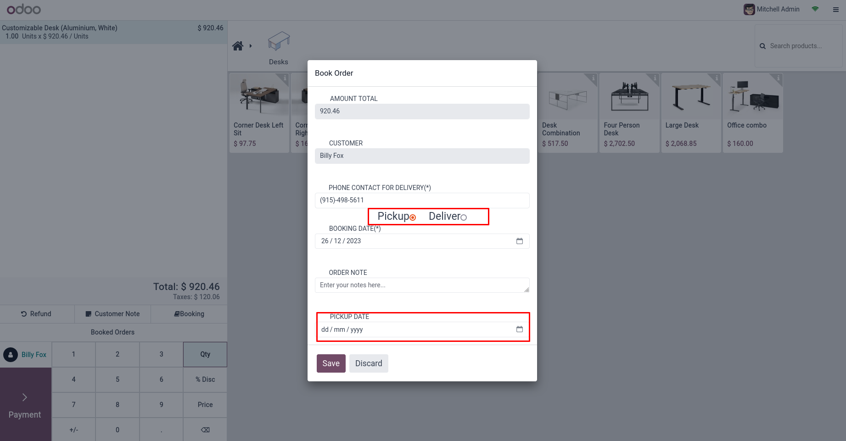Open info on Office combo product
This screenshot has width=846, height=441.
click(779, 77)
